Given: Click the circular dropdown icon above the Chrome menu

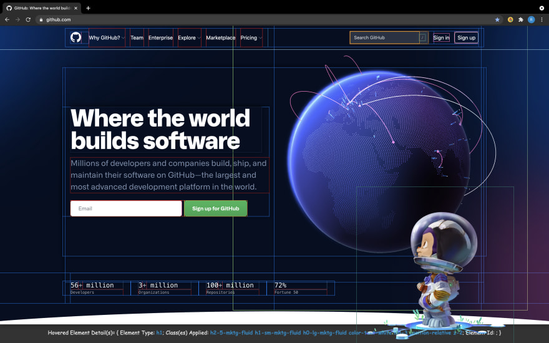Looking at the screenshot, I should 542,8.
